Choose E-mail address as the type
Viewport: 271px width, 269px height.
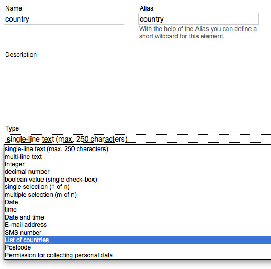pos(138,225)
